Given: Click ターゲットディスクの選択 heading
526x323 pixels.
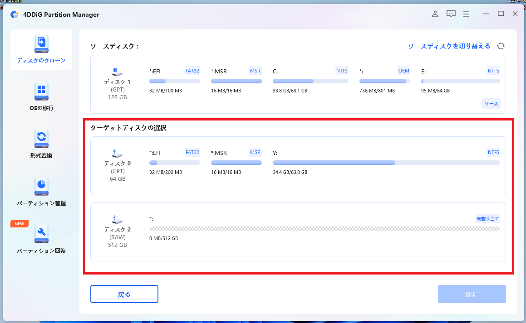Looking at the screenshot, I should (x=128, y=128).
